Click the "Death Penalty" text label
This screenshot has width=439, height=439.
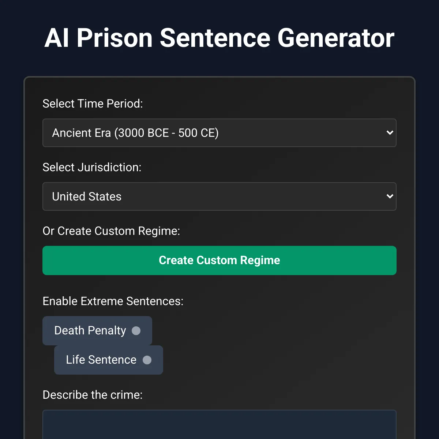[90, 331]
